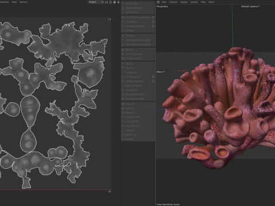275x206 pixels.
Task: Open the Project dropdown in UV editor toolbar
Action: [x=96, y=2]
